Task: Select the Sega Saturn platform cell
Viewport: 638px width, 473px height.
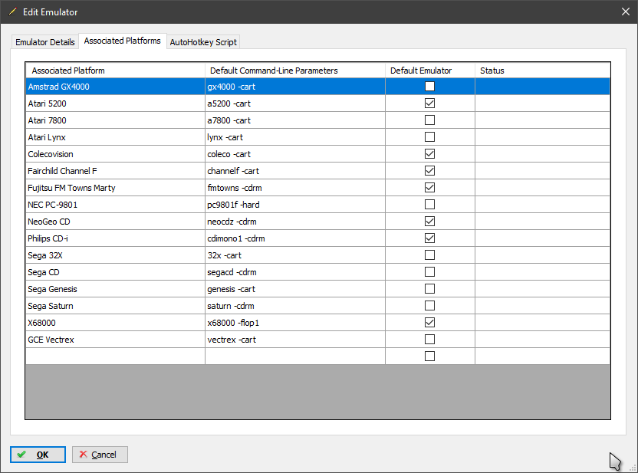Action: click(x=115, y=306)
